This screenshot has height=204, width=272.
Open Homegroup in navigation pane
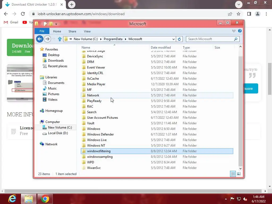[54, 111]
